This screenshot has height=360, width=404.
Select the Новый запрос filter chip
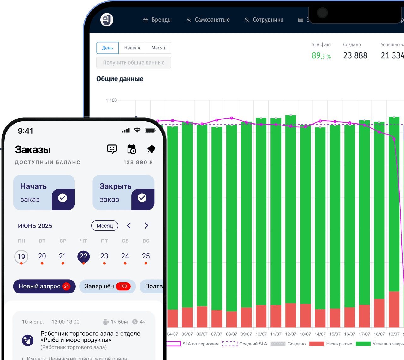[x=45, y=287]
